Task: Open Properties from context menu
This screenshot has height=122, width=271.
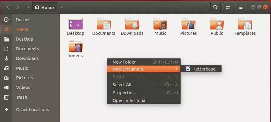Action: tap(144, 93)
